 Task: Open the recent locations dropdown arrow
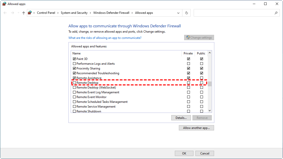pyautogui.click(x=18, y=13)
